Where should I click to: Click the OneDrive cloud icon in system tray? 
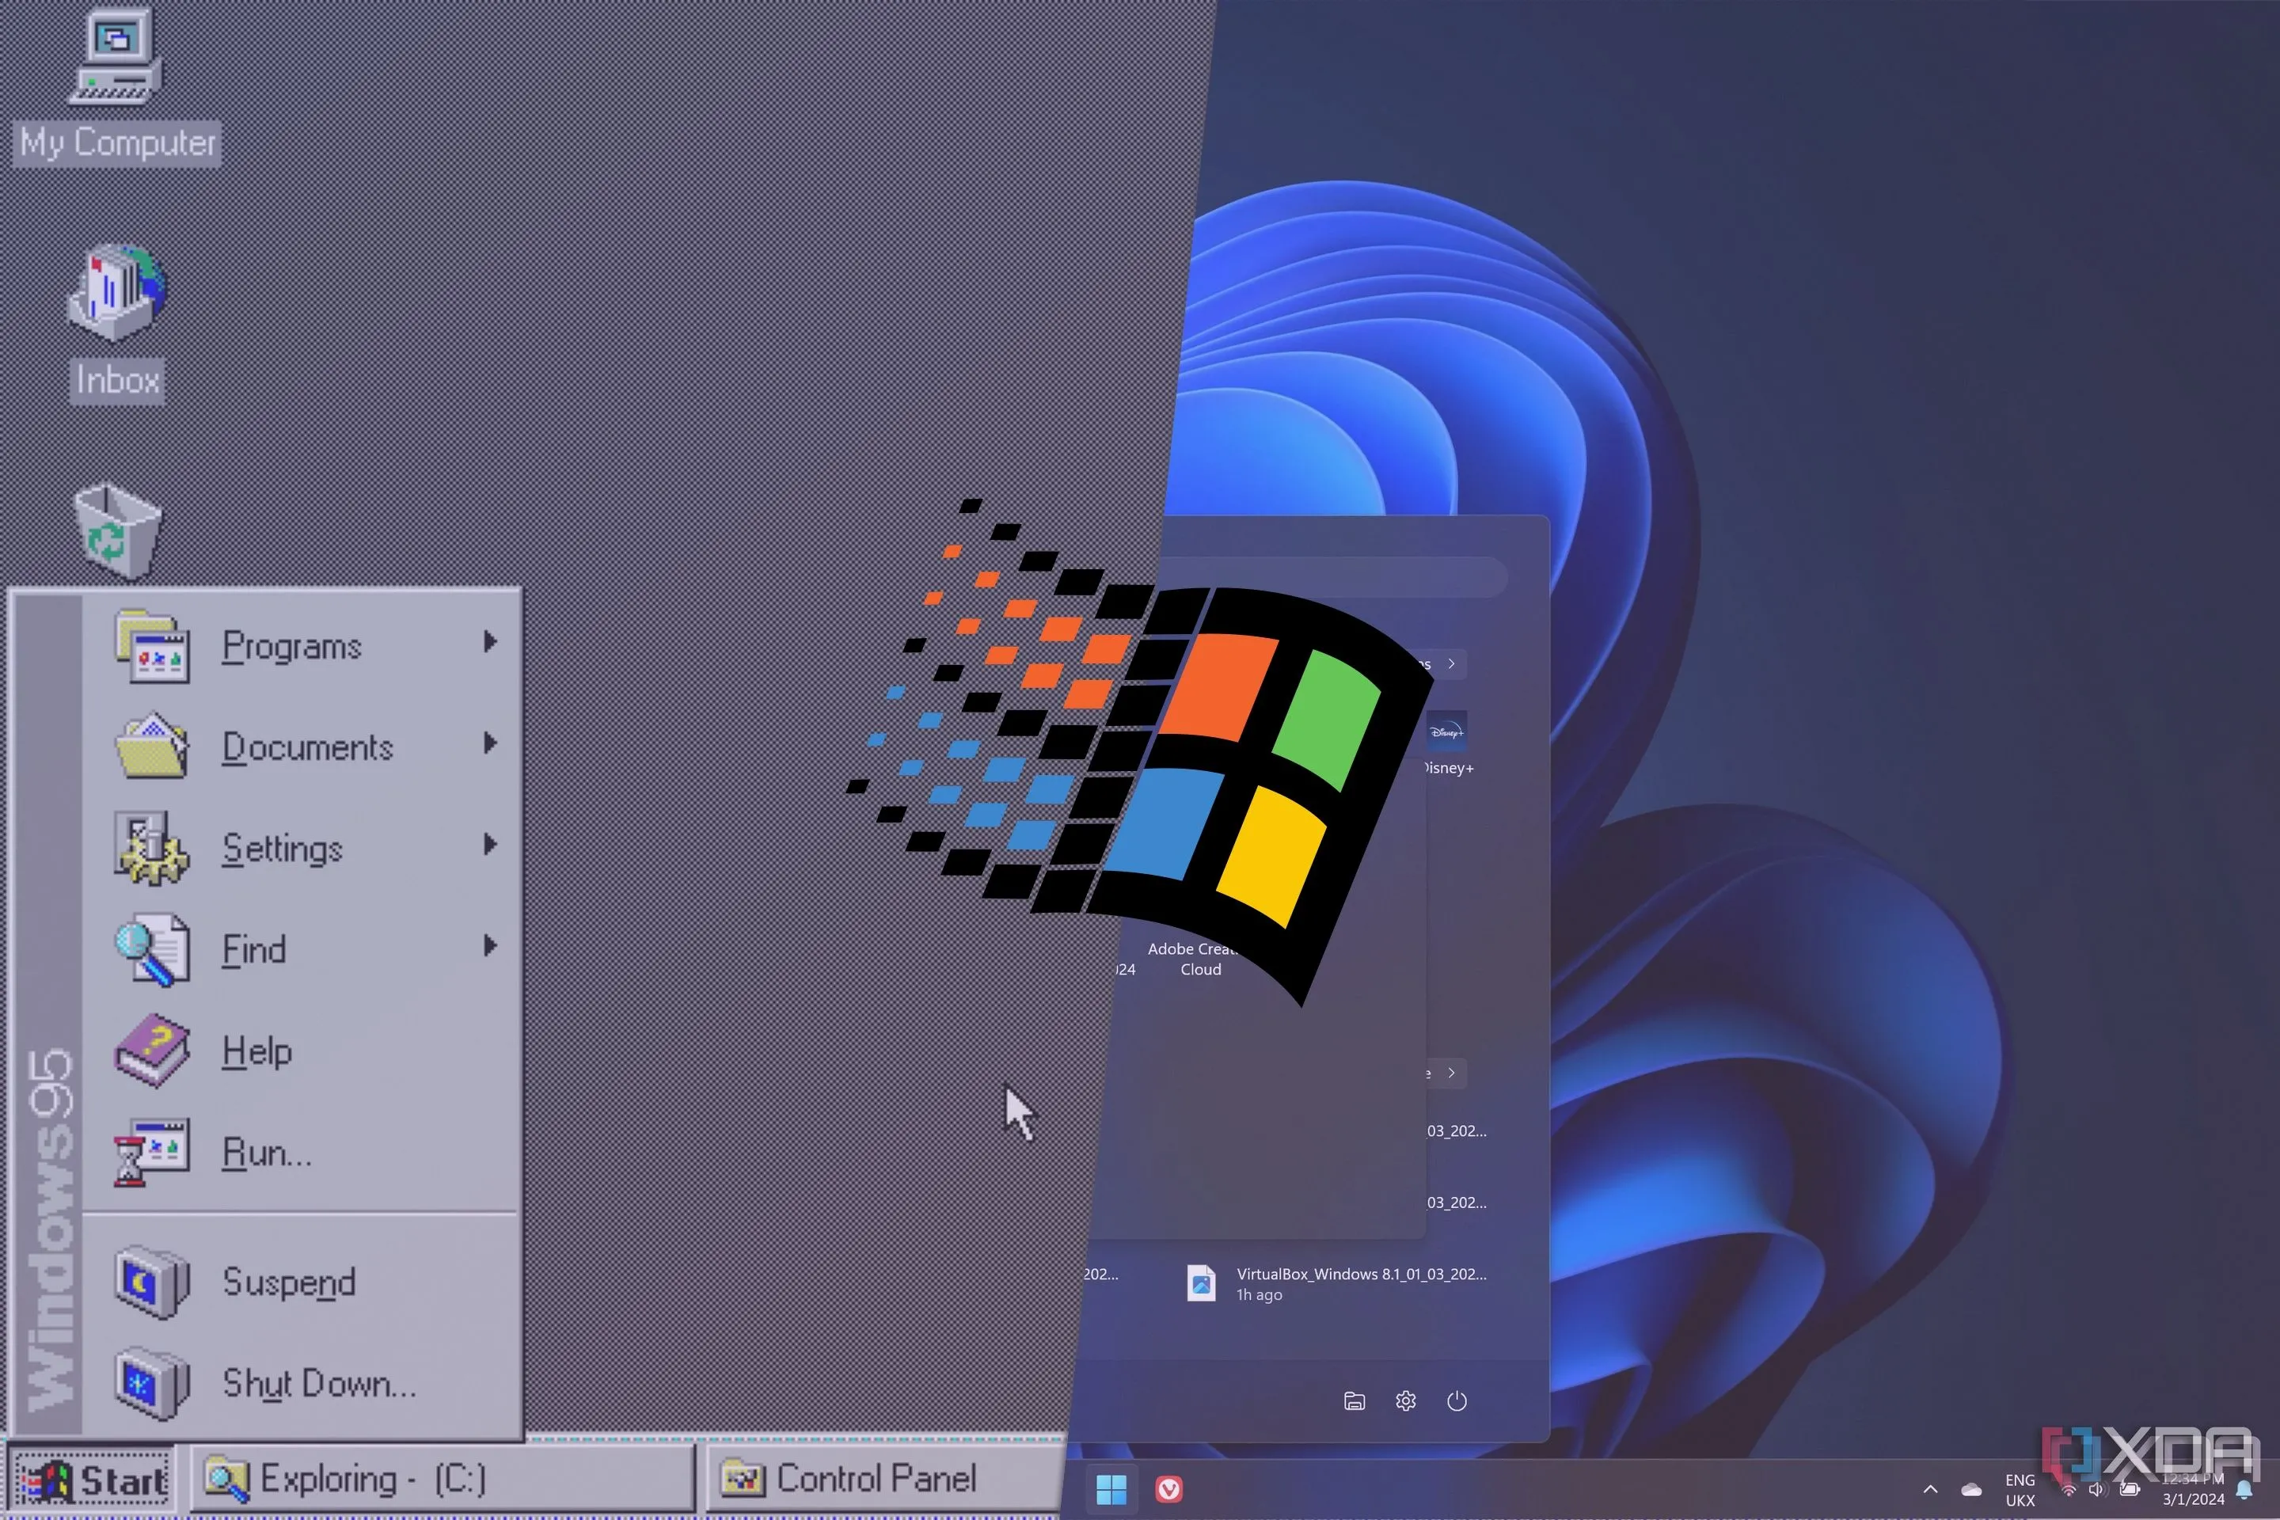point(1970,1490)
